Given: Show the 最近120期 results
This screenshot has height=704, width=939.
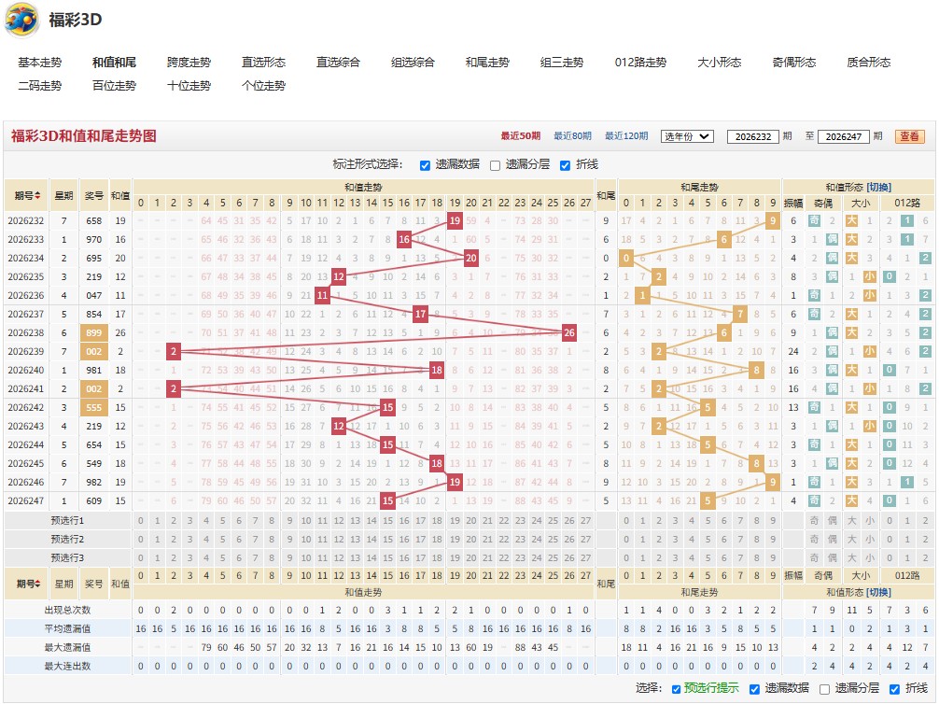Looking at the screenshot, I should 626,136.
